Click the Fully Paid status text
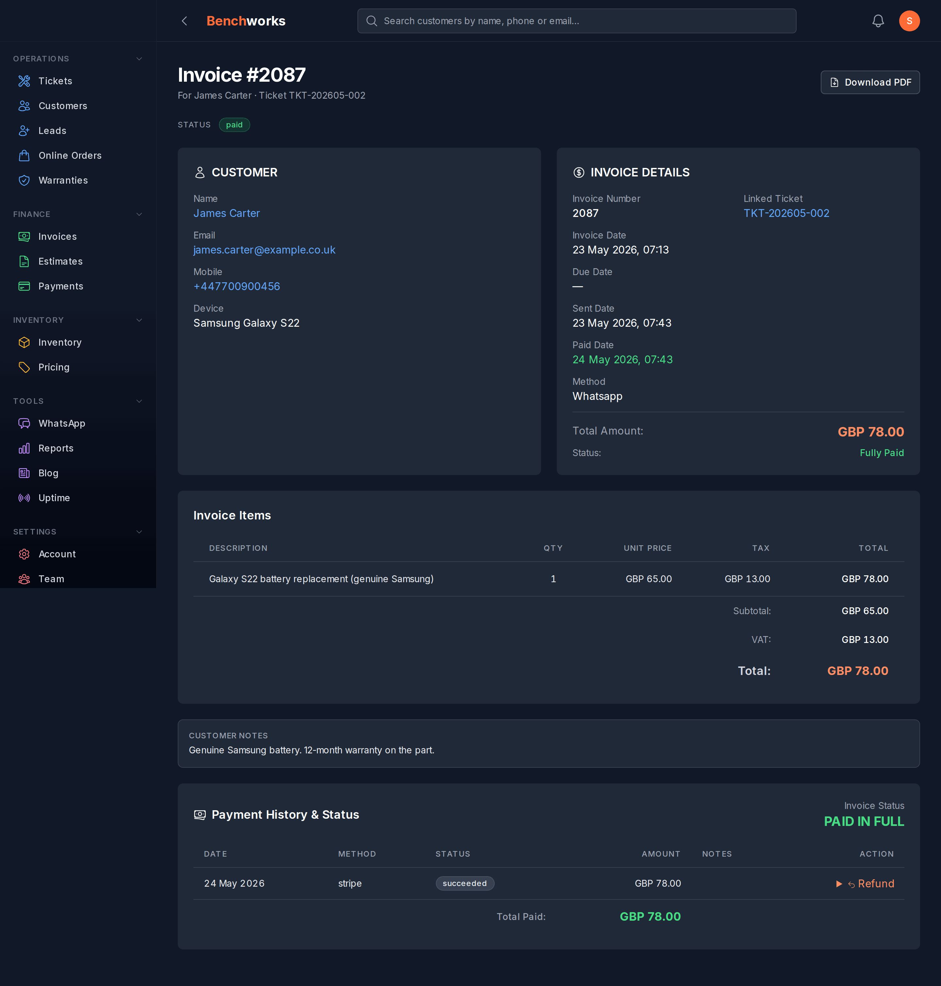The width and height of the screenshot is (941, 986). 881,453
